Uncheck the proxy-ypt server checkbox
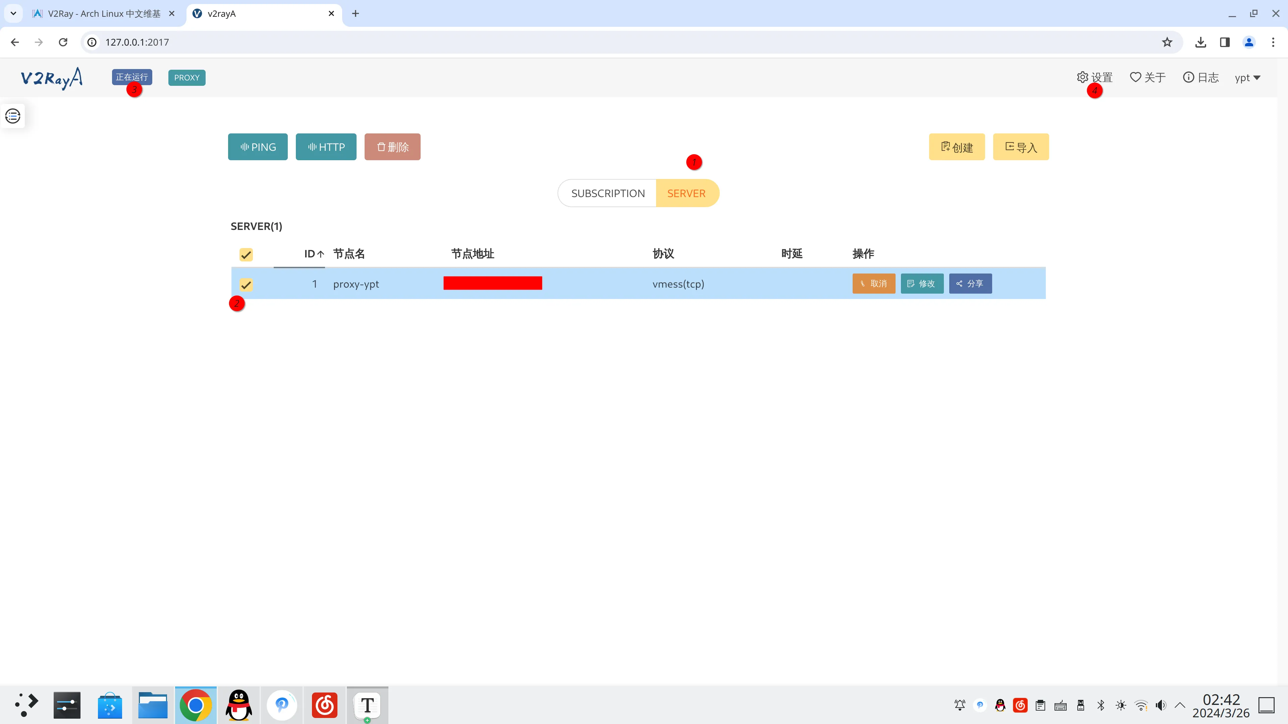The image size is (1288, 724). point(246,284)
